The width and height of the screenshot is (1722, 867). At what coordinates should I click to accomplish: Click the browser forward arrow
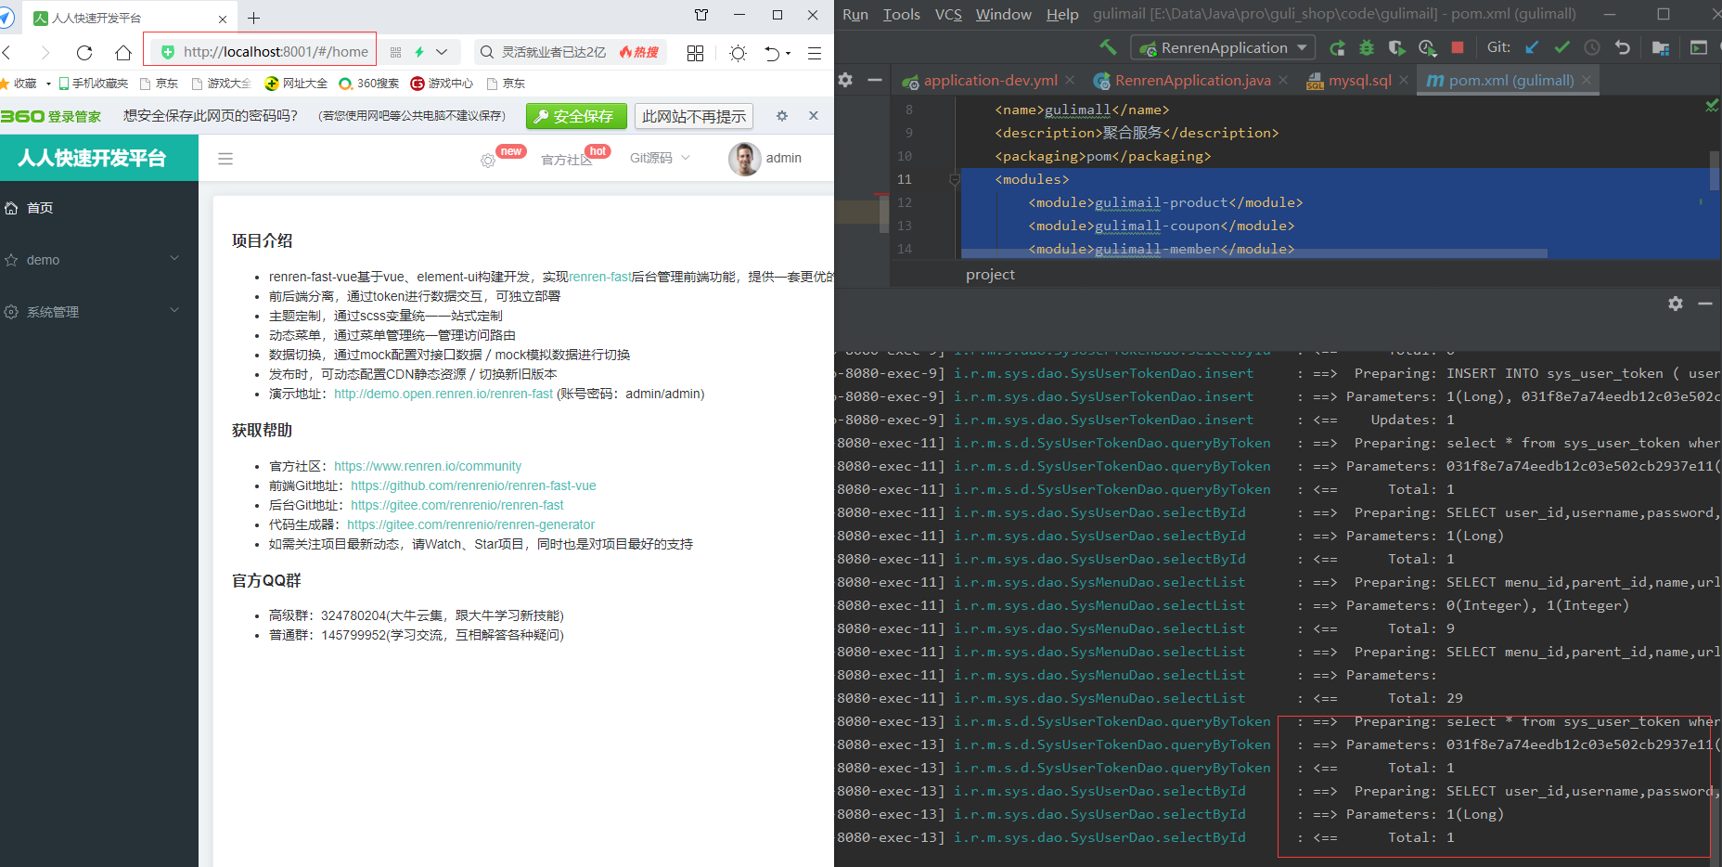point(45,53)
